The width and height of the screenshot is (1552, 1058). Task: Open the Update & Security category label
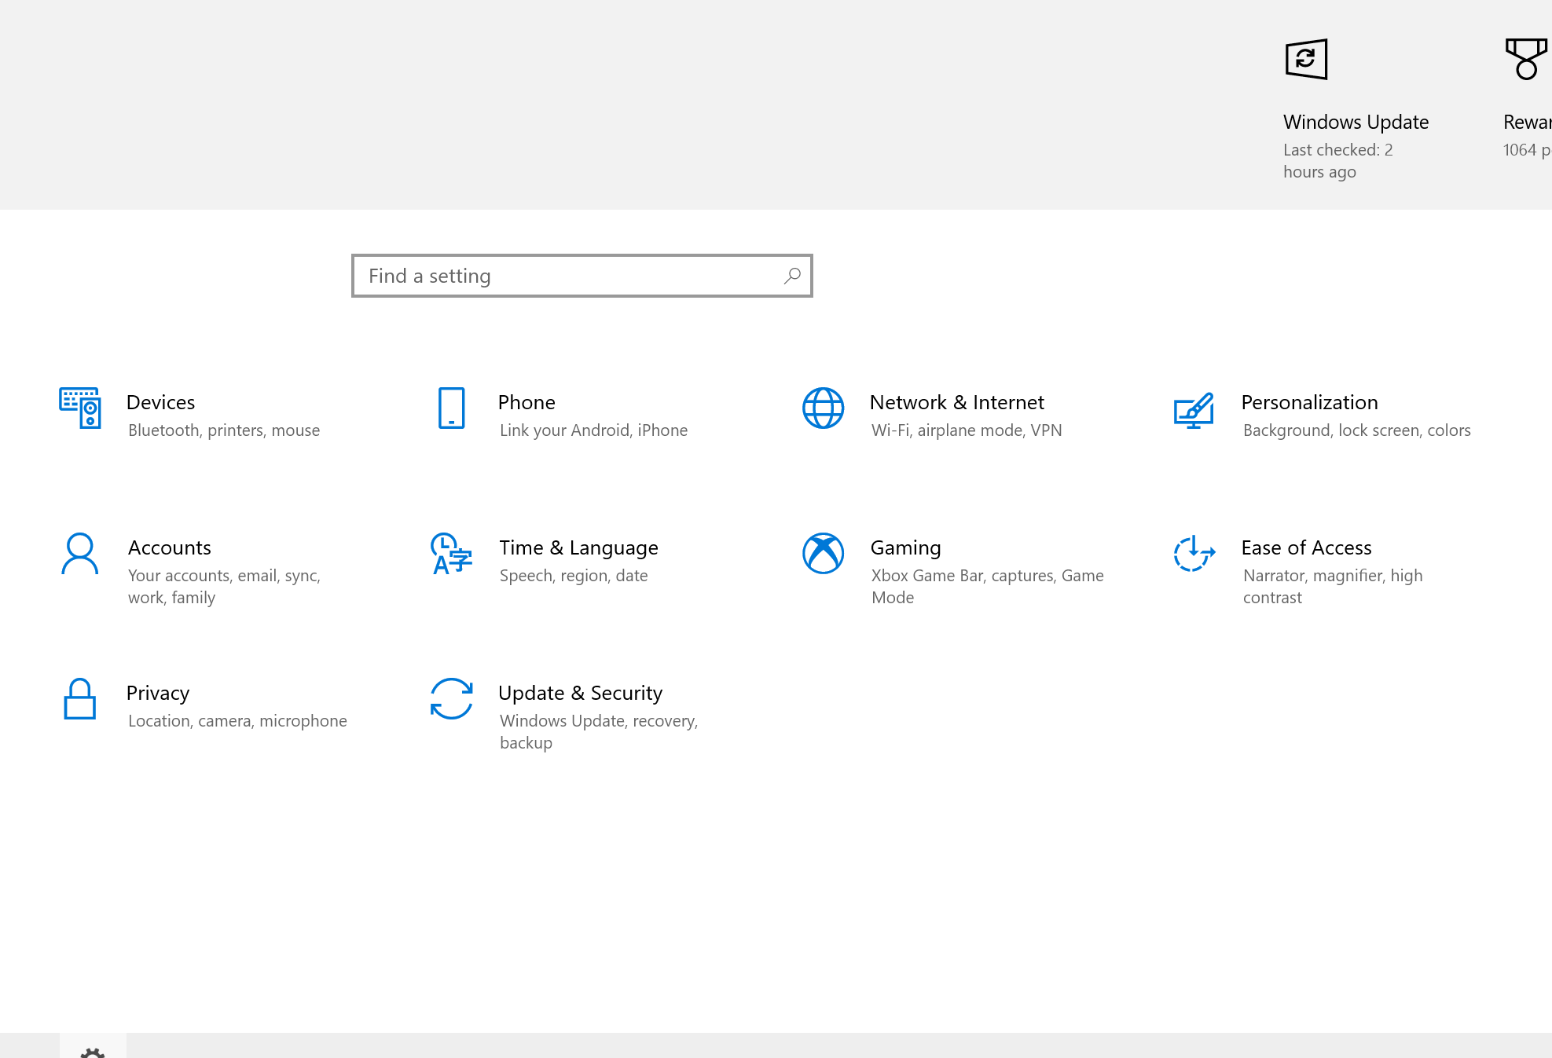580,693
